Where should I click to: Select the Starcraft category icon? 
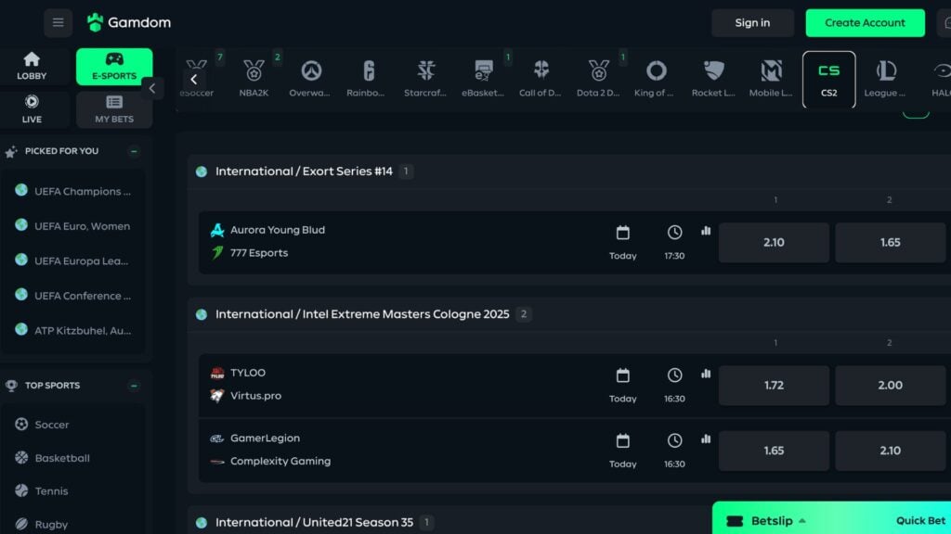click(425, 79)
